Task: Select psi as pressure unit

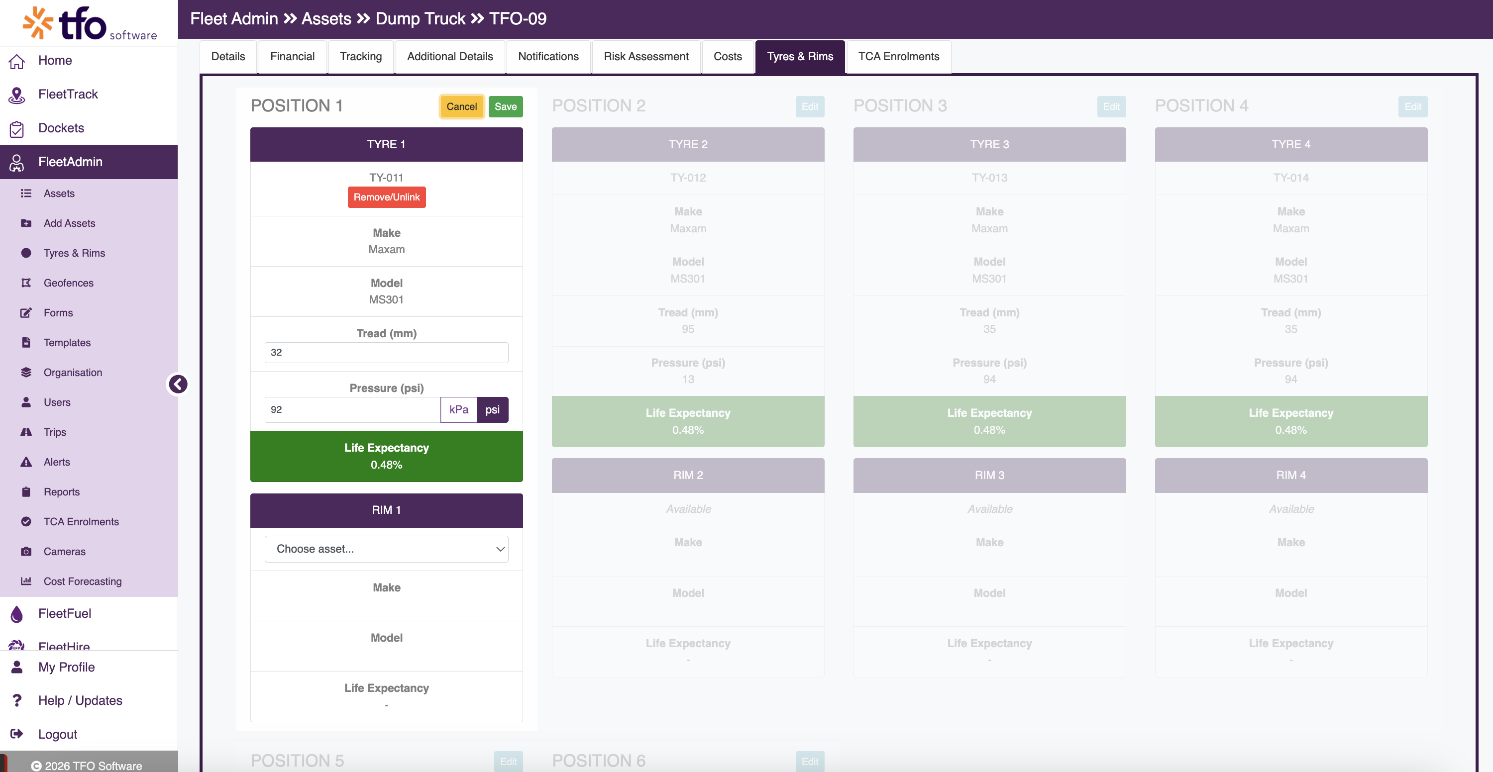Action: (x=492, y=409)
